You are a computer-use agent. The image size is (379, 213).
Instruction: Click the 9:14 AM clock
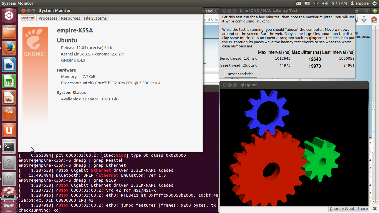click(340, 3)
